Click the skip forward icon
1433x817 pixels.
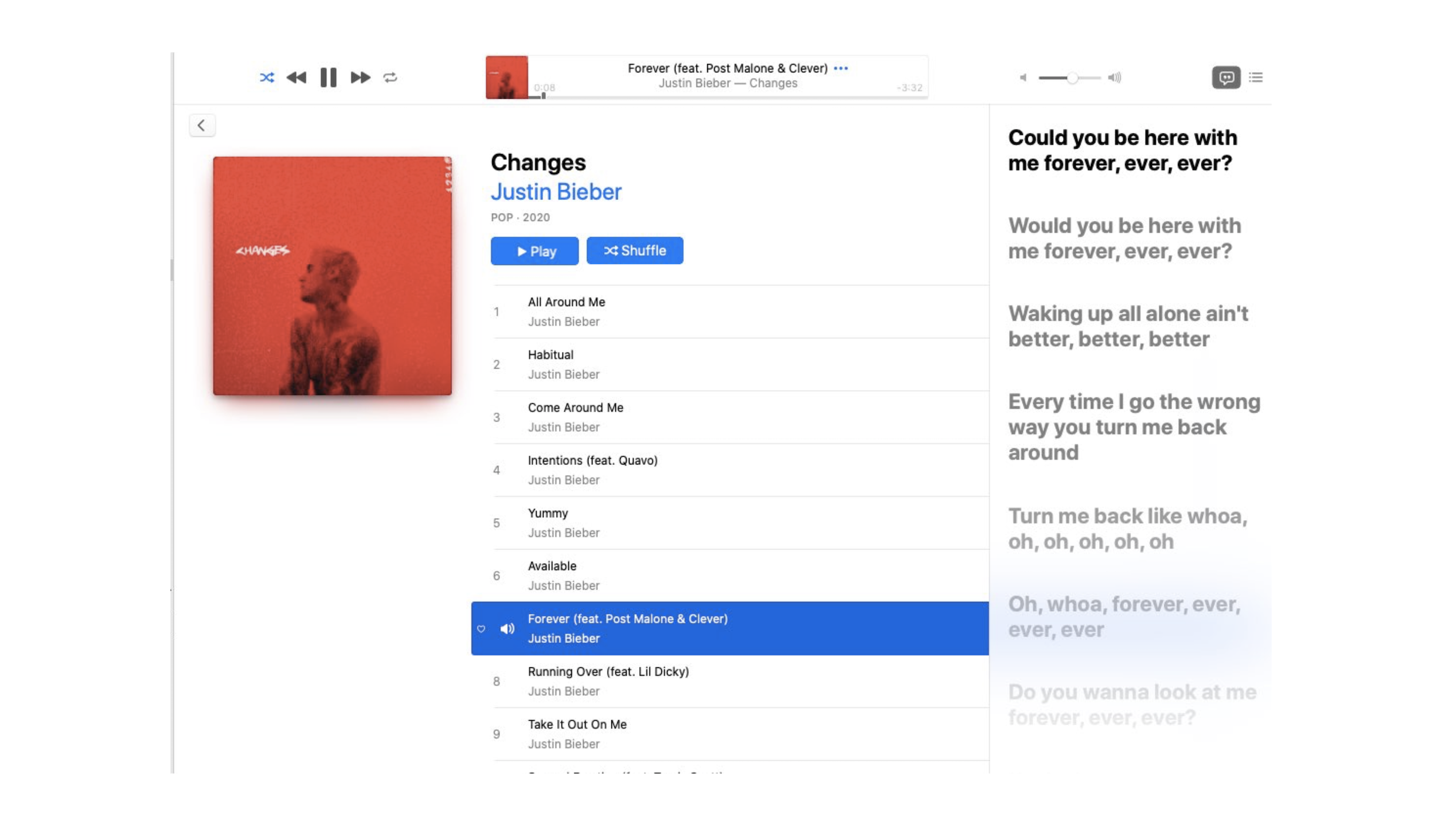359,77
